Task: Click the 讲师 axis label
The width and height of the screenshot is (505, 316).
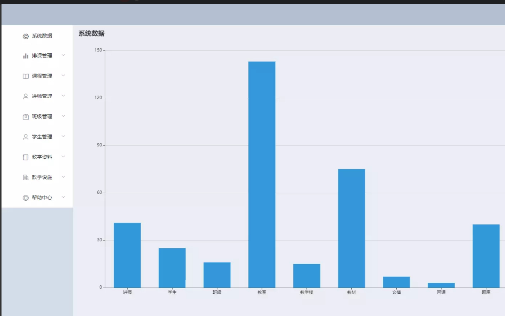Action: click(x=127, y=292)
